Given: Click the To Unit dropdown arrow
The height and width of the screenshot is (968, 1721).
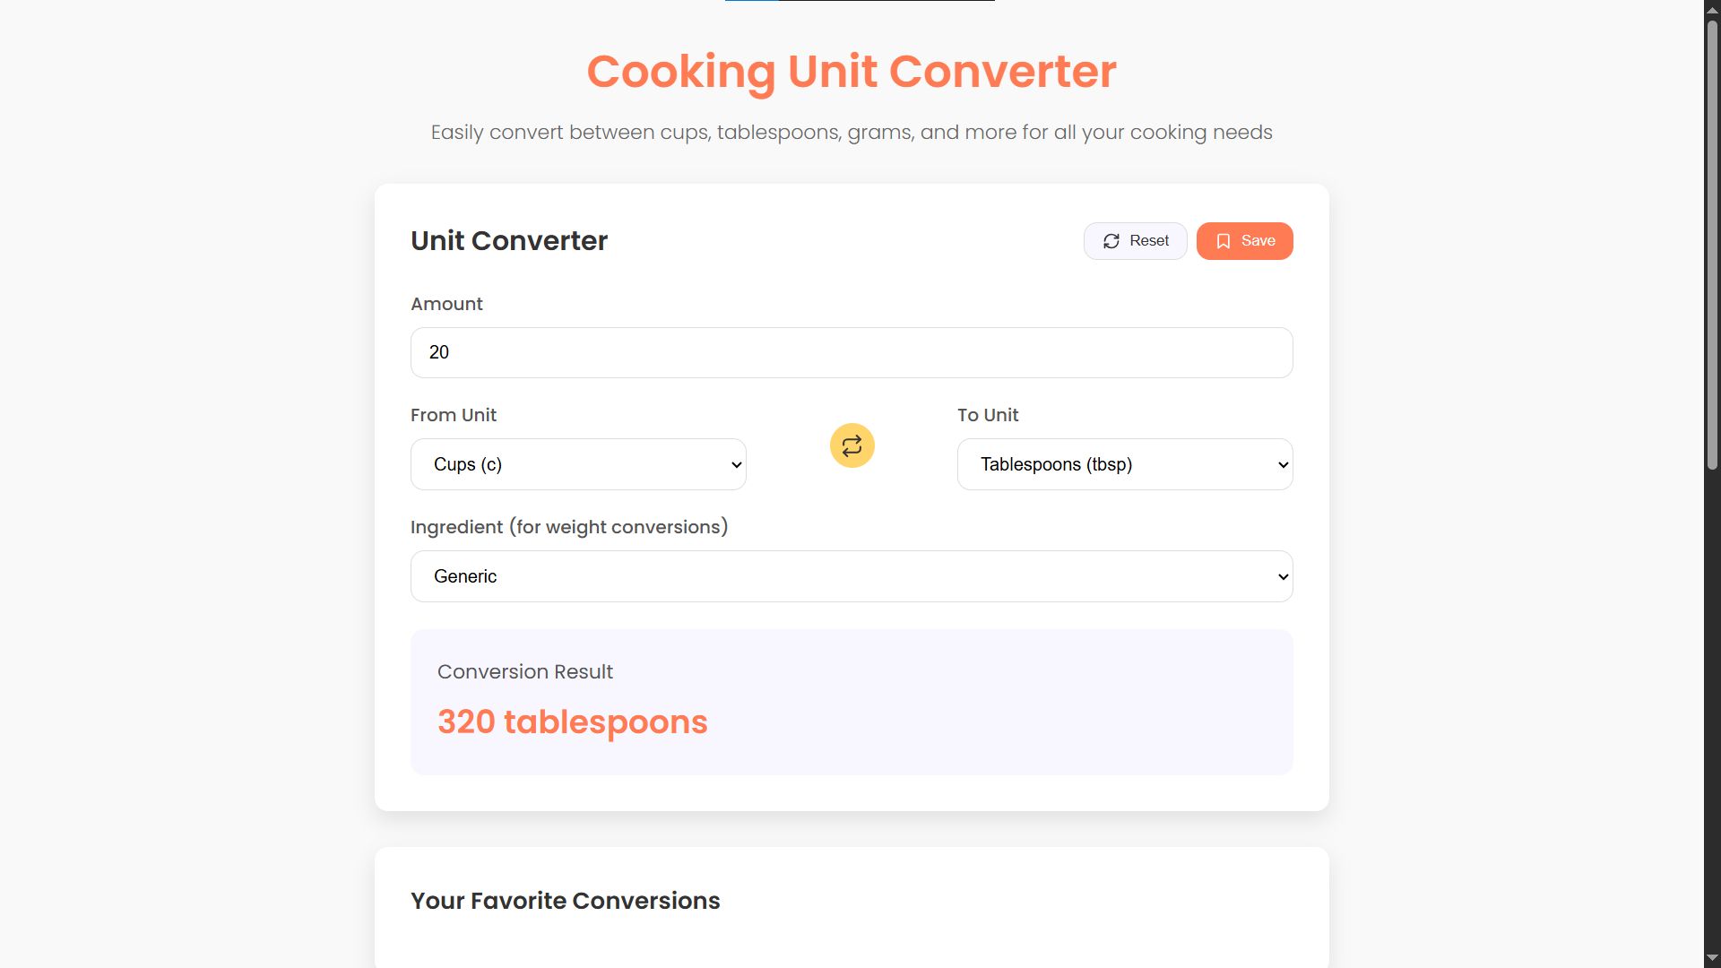Looking at the screenshot, I should 1283,464.
